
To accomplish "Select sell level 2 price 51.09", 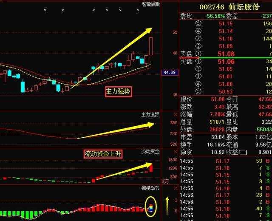I will pos(226,46).
